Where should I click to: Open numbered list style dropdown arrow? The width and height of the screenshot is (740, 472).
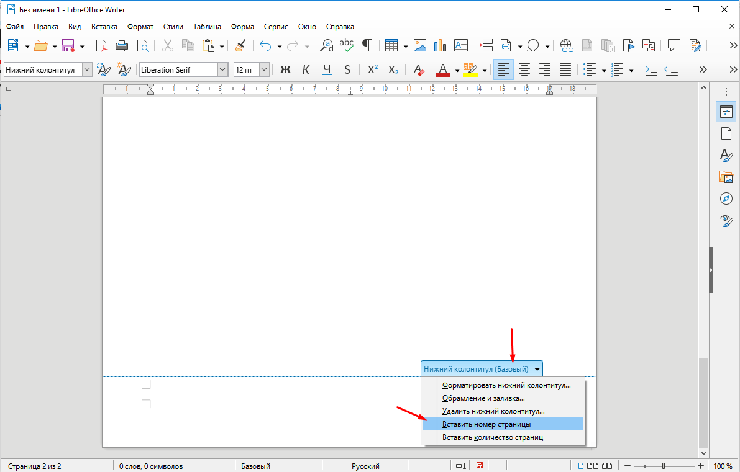(631, 71)
